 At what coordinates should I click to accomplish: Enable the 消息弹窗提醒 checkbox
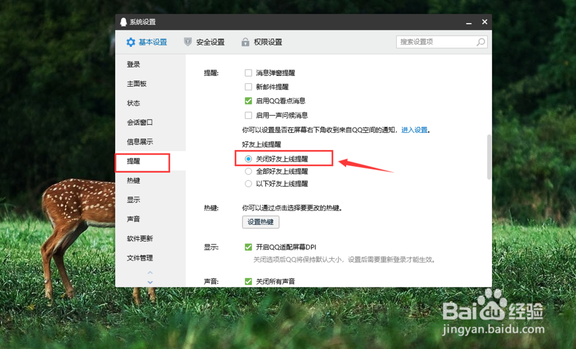click(x=248, y=73)
